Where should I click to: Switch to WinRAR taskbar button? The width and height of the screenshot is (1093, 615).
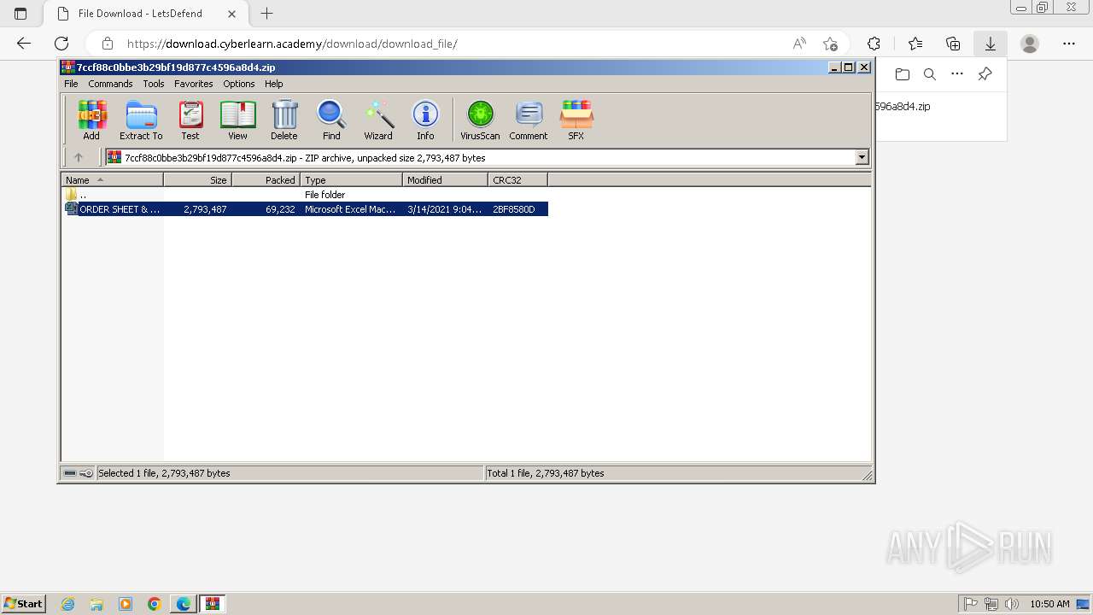coord(213,604)
